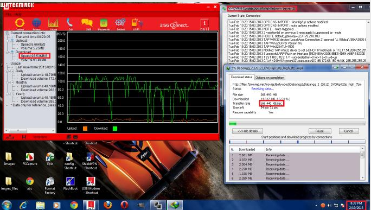Click the Cancel download button
Image resolution: width=371 pixels, height=210 pixels.
(x=349, y=131)
